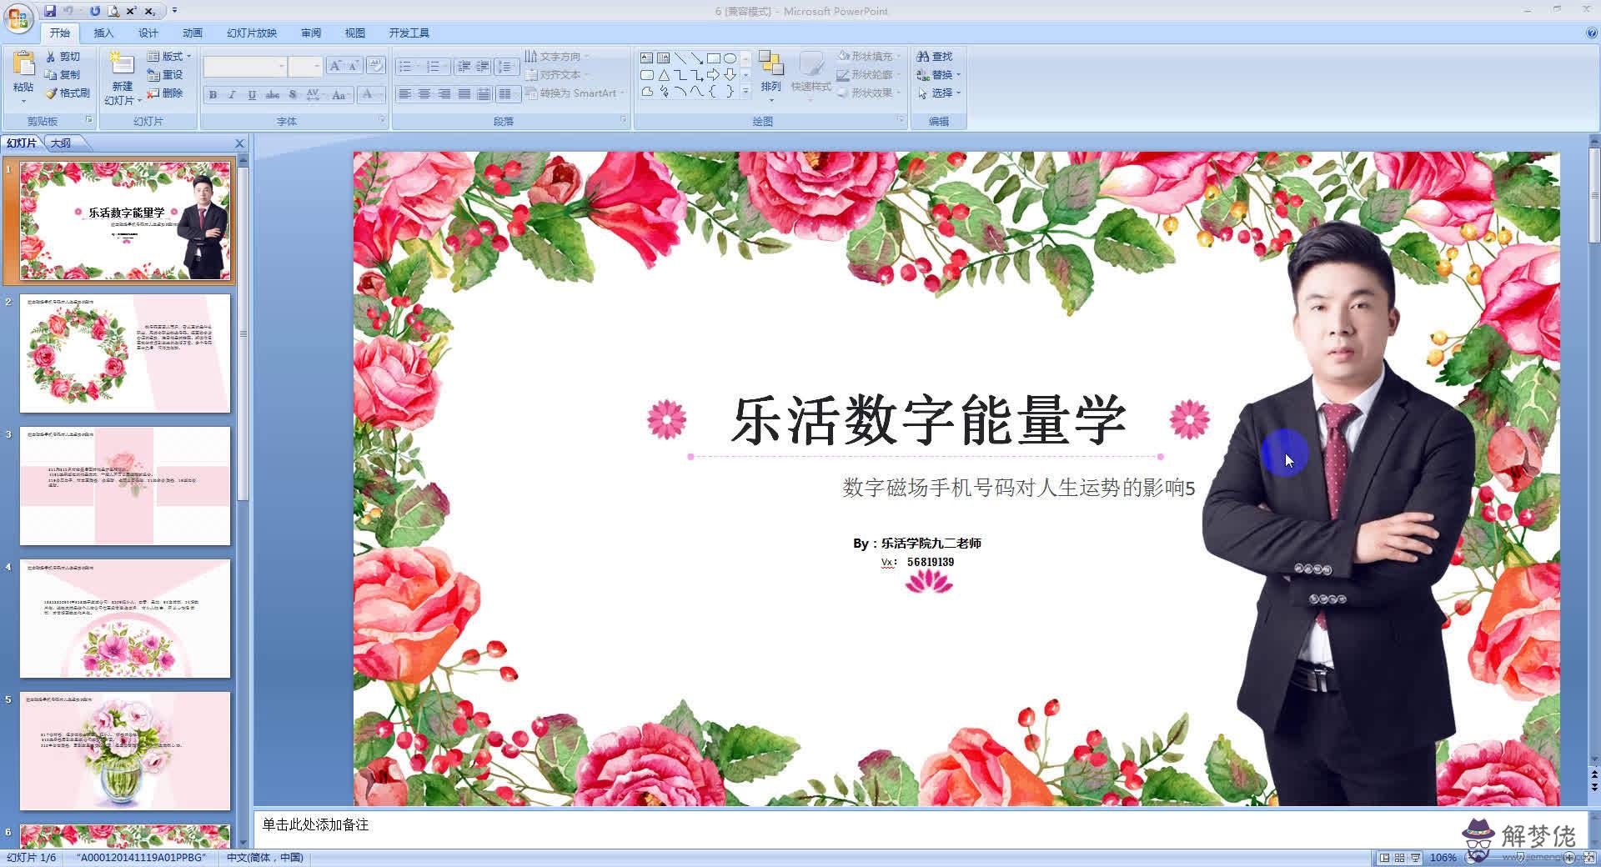
Task: Open the round Office button menu
Action: click(x=18, y=18)
